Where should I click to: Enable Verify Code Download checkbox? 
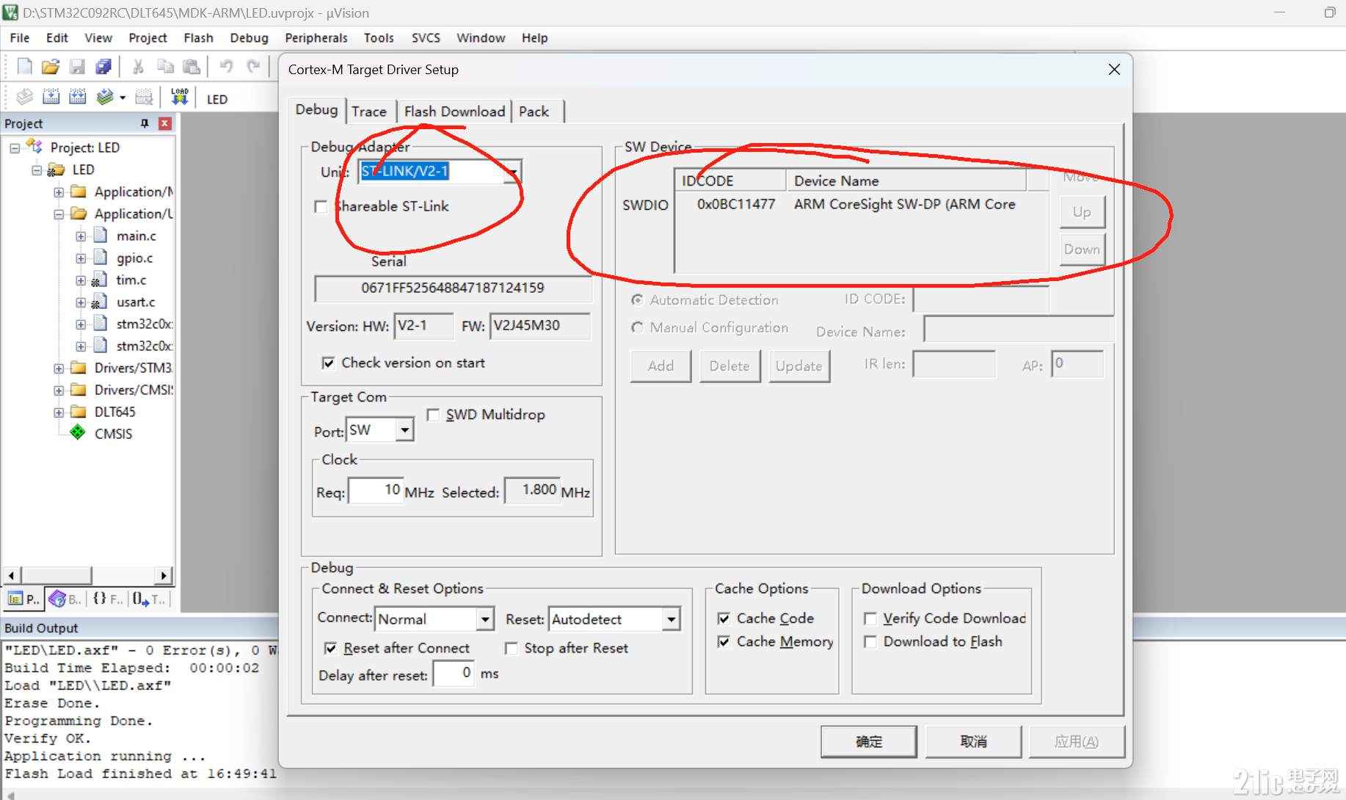pyautogui.click(x=870, y=619)
